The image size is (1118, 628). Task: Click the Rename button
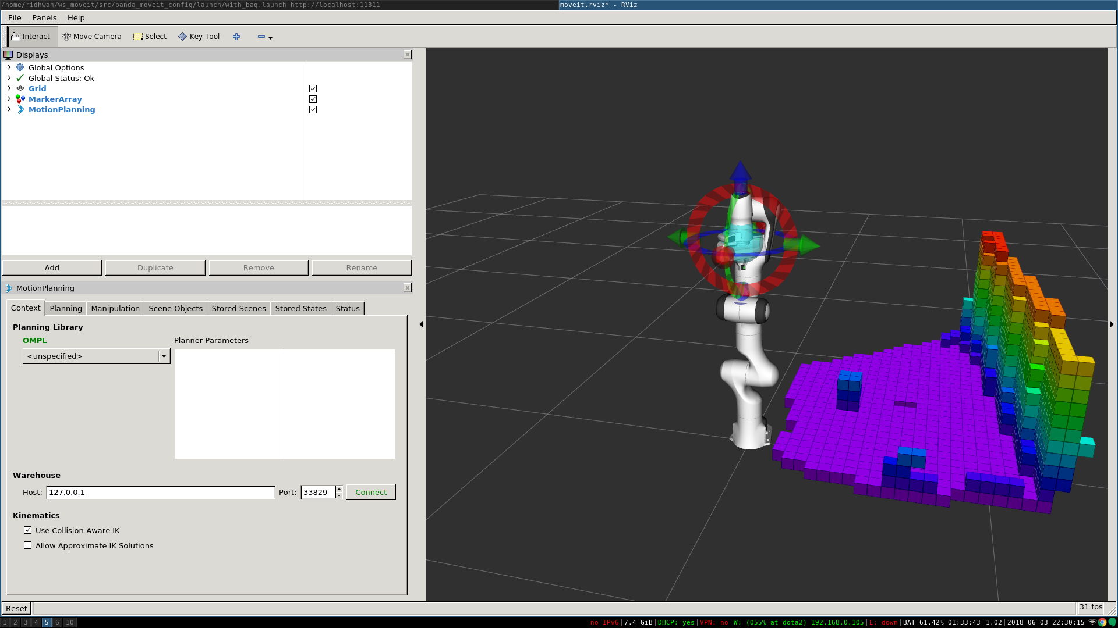[362, 267]
